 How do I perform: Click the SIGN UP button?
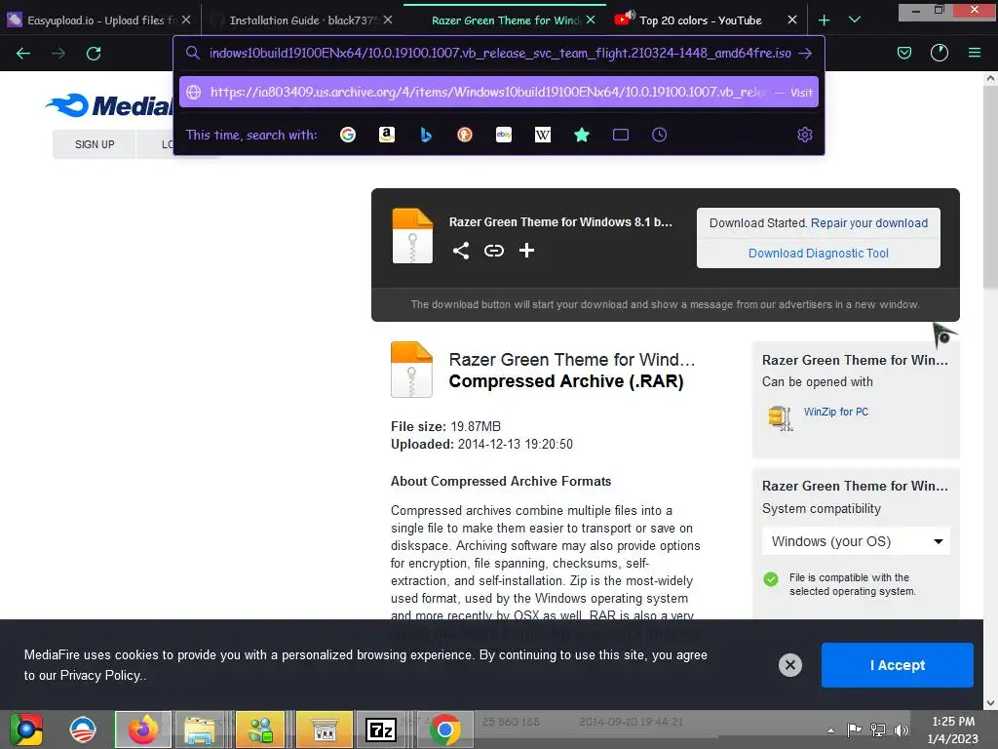tap(95, 144)
